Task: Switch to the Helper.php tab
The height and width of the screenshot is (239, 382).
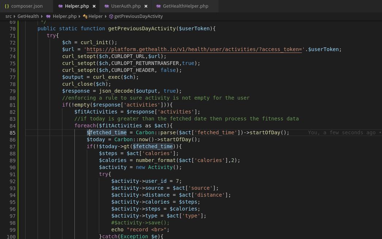Action: 77,6
